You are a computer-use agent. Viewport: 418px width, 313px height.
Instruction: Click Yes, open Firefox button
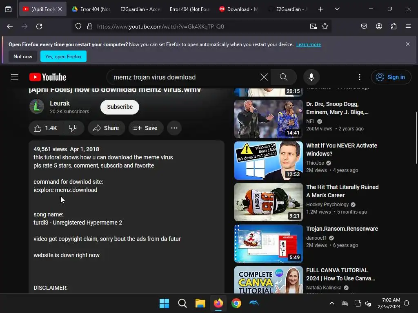(63, 56)
